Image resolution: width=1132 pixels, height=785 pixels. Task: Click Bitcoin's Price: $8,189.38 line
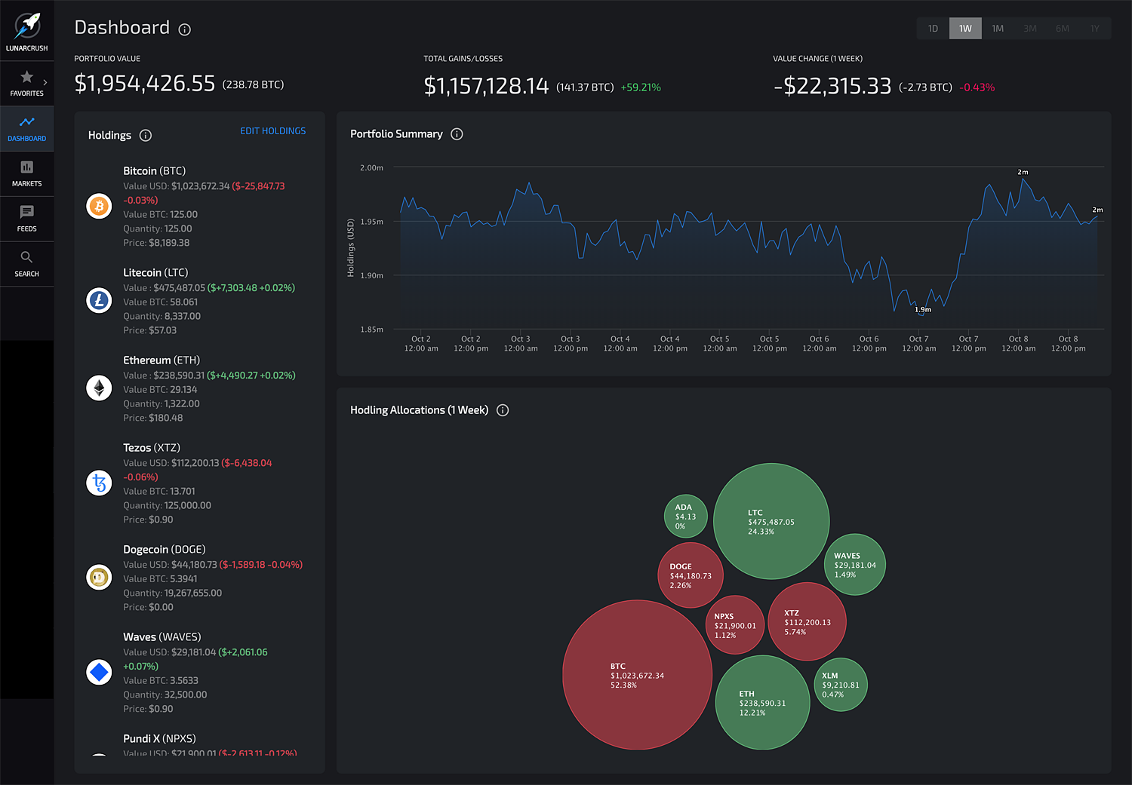[x=156, y=243]
